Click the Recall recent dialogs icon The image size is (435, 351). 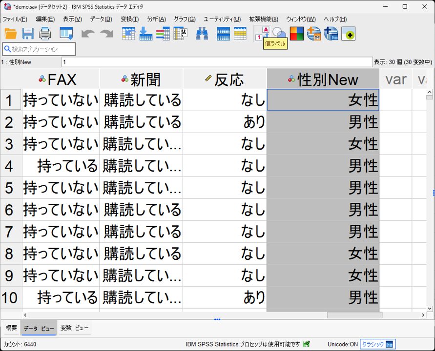66,34
